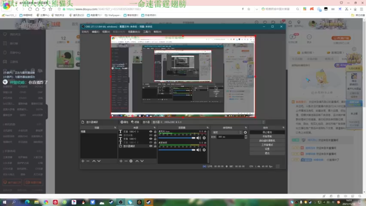This screenshot has width=366, height=206.
Task: Click the 退出 exit button in Controls
Action: (x=267, y=153)
